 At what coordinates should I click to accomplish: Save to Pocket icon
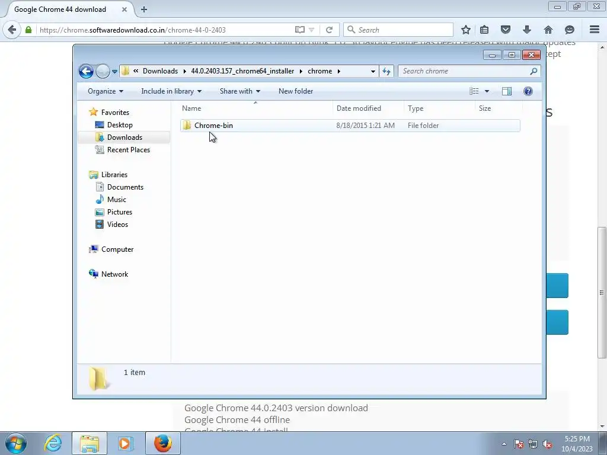click(x=506, y=30)
